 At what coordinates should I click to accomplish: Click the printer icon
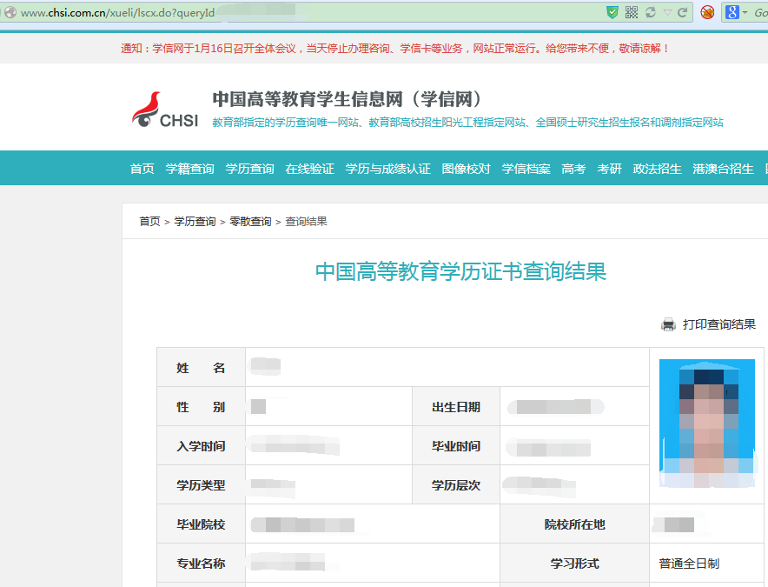(668, 324)
